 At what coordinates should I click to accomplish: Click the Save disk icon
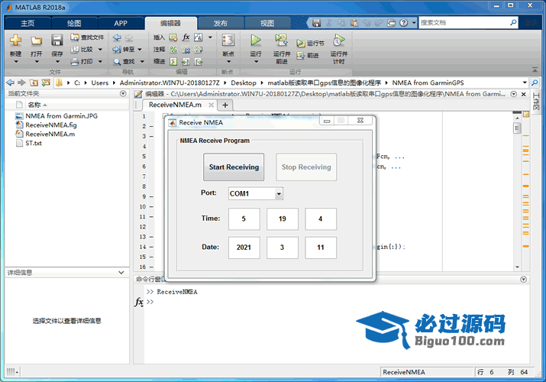[x=57, y=40]
